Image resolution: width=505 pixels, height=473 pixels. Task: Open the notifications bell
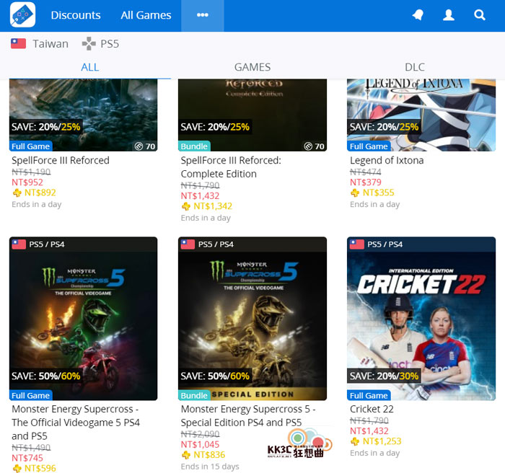[x=418, y=15]
